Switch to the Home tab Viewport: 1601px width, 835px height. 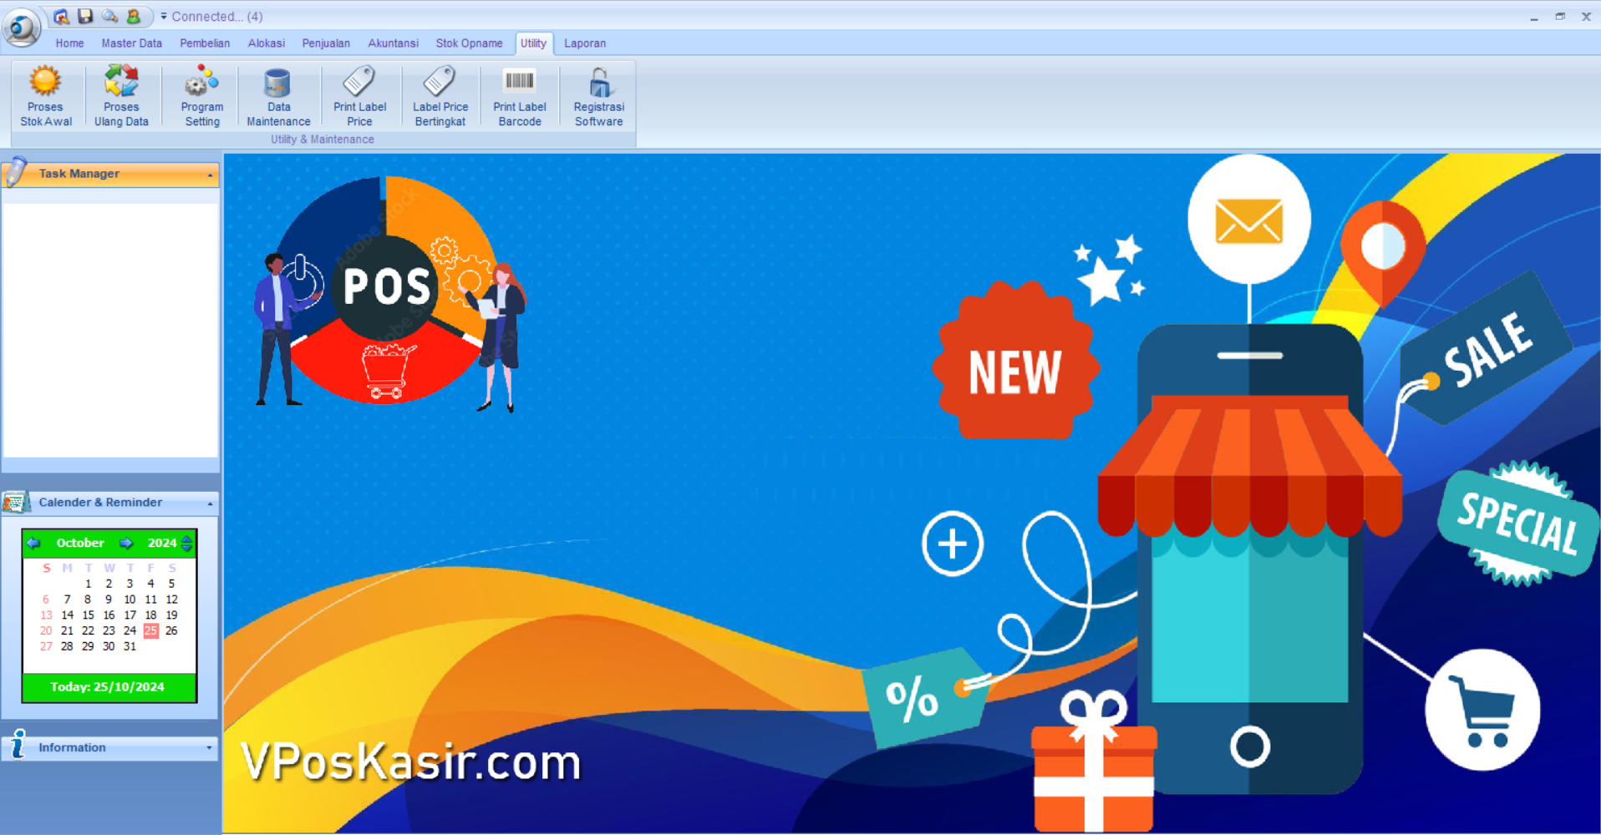tap(69, 43)
